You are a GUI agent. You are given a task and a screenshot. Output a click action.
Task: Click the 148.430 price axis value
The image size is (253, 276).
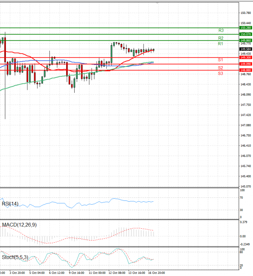(x=245, y=84)
